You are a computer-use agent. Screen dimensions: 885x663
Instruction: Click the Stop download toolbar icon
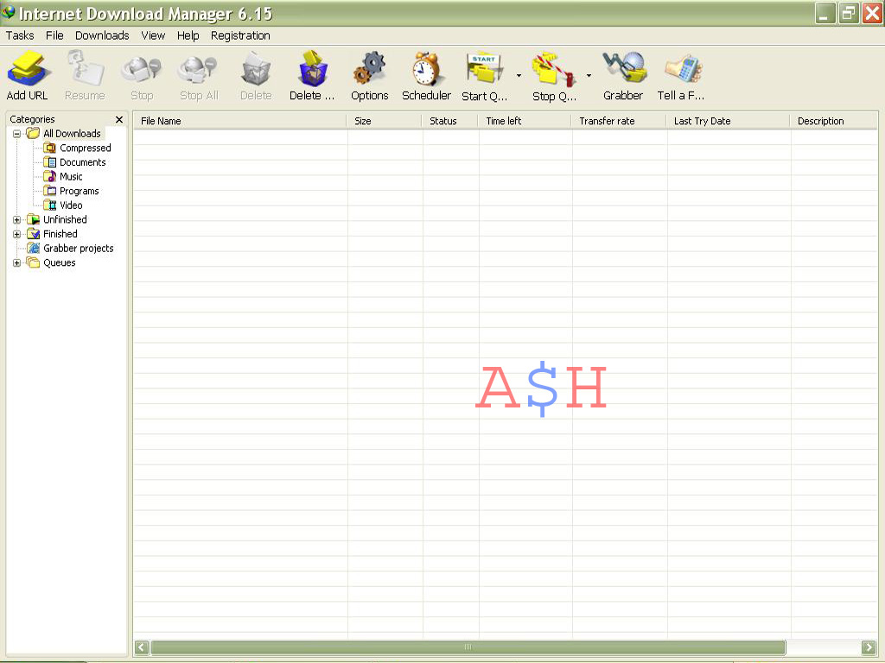pyautogui.click(x=141, y=70)
